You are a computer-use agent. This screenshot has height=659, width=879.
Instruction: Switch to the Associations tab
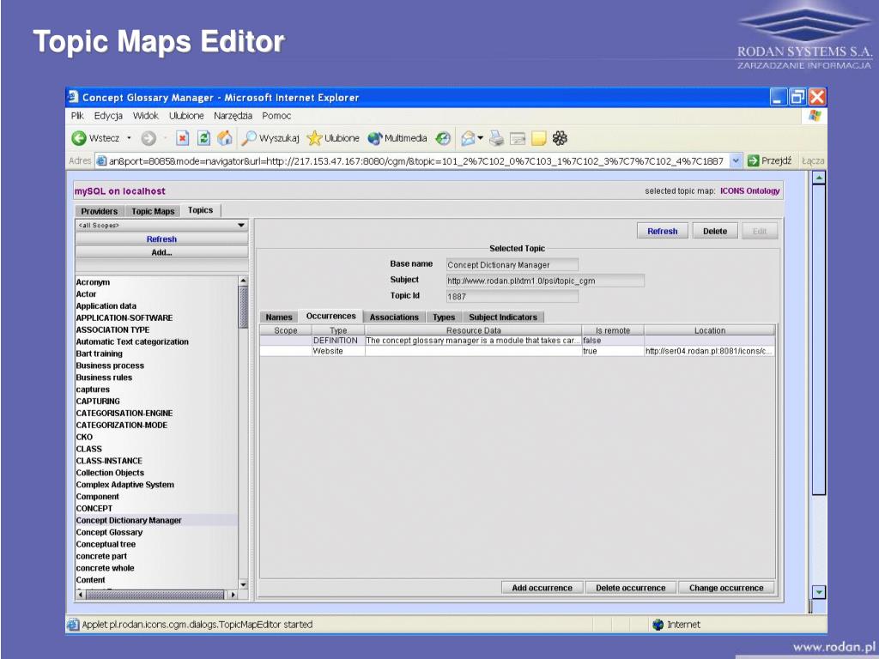pyautogui.click(x=394, y=317)
